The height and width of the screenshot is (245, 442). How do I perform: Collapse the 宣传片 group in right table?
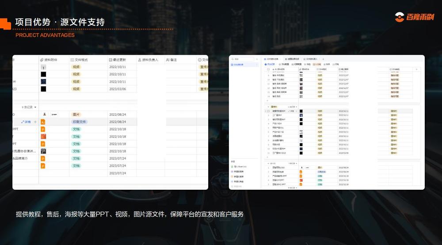[x=268, y=107]
